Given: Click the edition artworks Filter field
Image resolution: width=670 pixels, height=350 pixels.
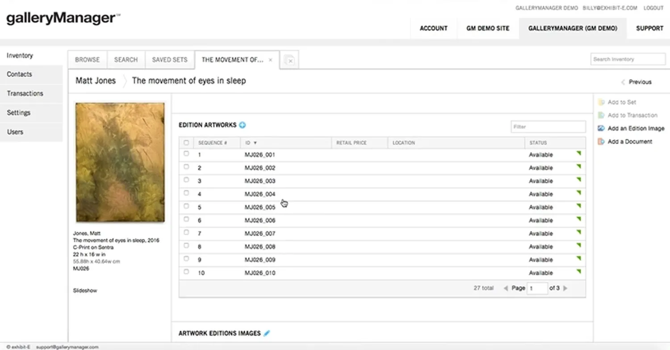Looking at the screenshot, I should (x=548, y=127).
